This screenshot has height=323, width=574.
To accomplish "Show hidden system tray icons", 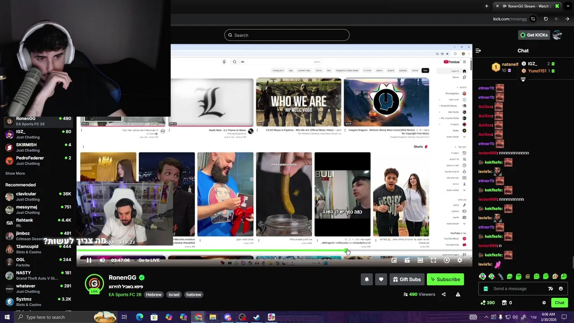I will coord(486,317).
